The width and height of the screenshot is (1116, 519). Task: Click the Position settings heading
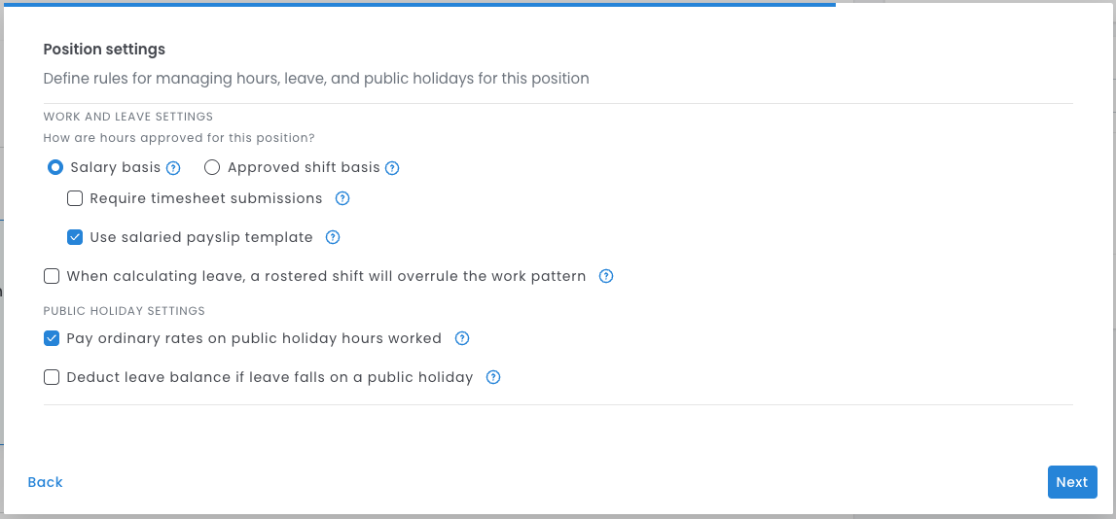(104, 50)
